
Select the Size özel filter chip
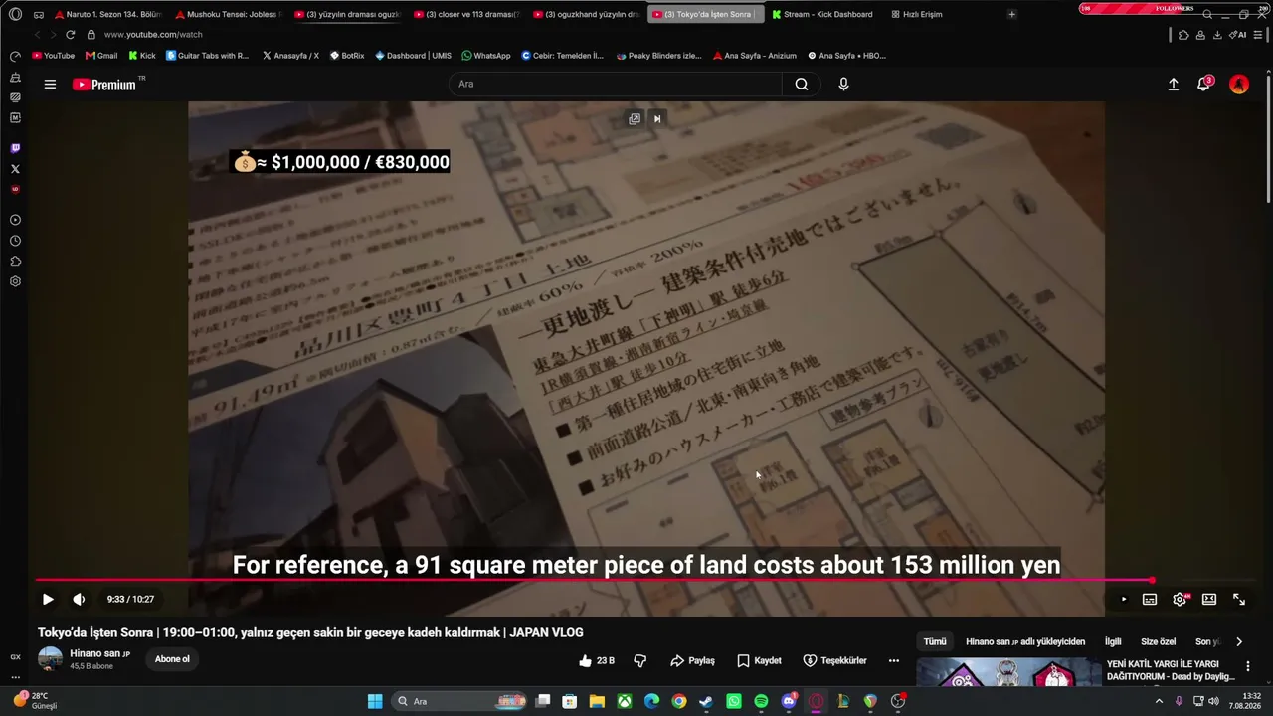click(1158, 641)
